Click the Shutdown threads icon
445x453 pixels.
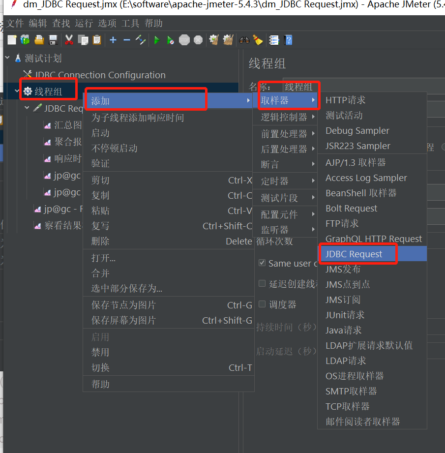[198, 40]
